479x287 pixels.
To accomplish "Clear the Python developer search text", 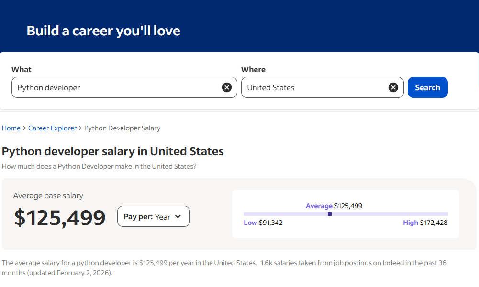I will coord(226,87).
